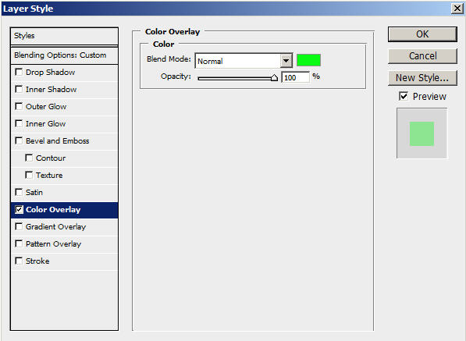Select the Stroke label

(37, 261)
